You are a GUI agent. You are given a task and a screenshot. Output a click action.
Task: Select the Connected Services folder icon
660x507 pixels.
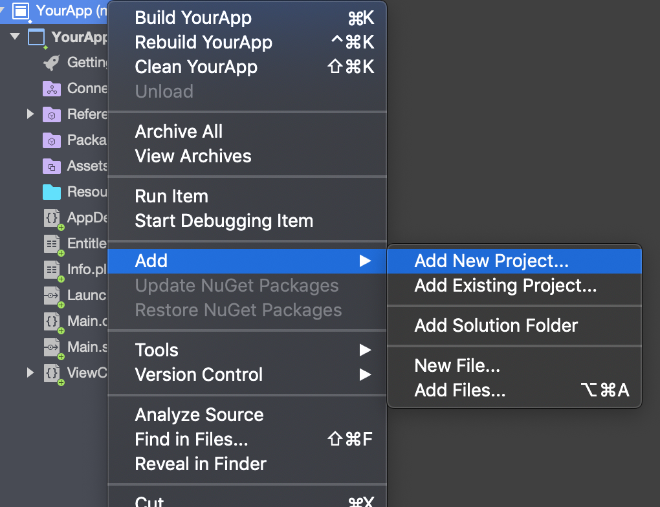click(52, 89)
